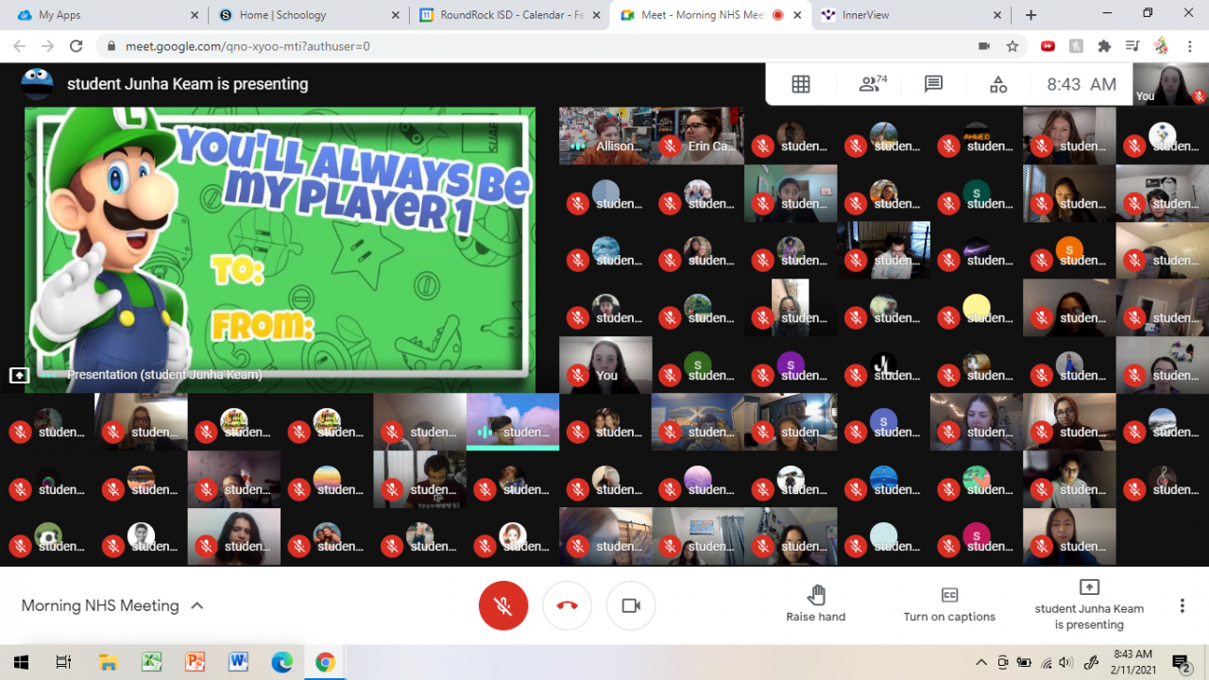1209x680 pixels.
Task: Click the 8:43 AM meeting clock
Action: pyautogui.click(x=1081, y=84)
